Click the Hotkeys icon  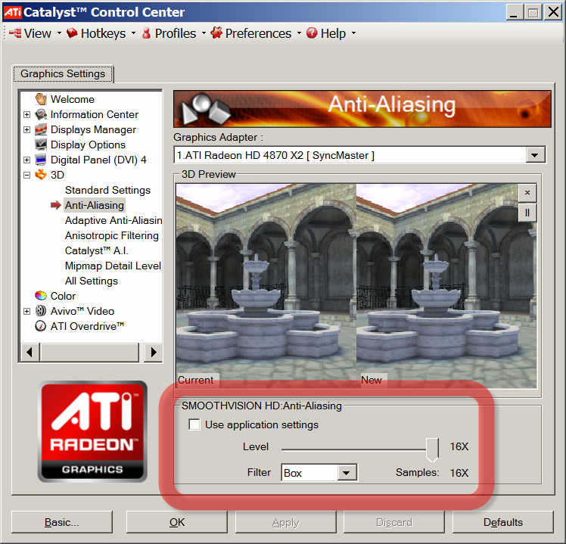click(x=72, y=33)
